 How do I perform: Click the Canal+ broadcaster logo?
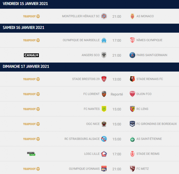(x=31, y=55)
